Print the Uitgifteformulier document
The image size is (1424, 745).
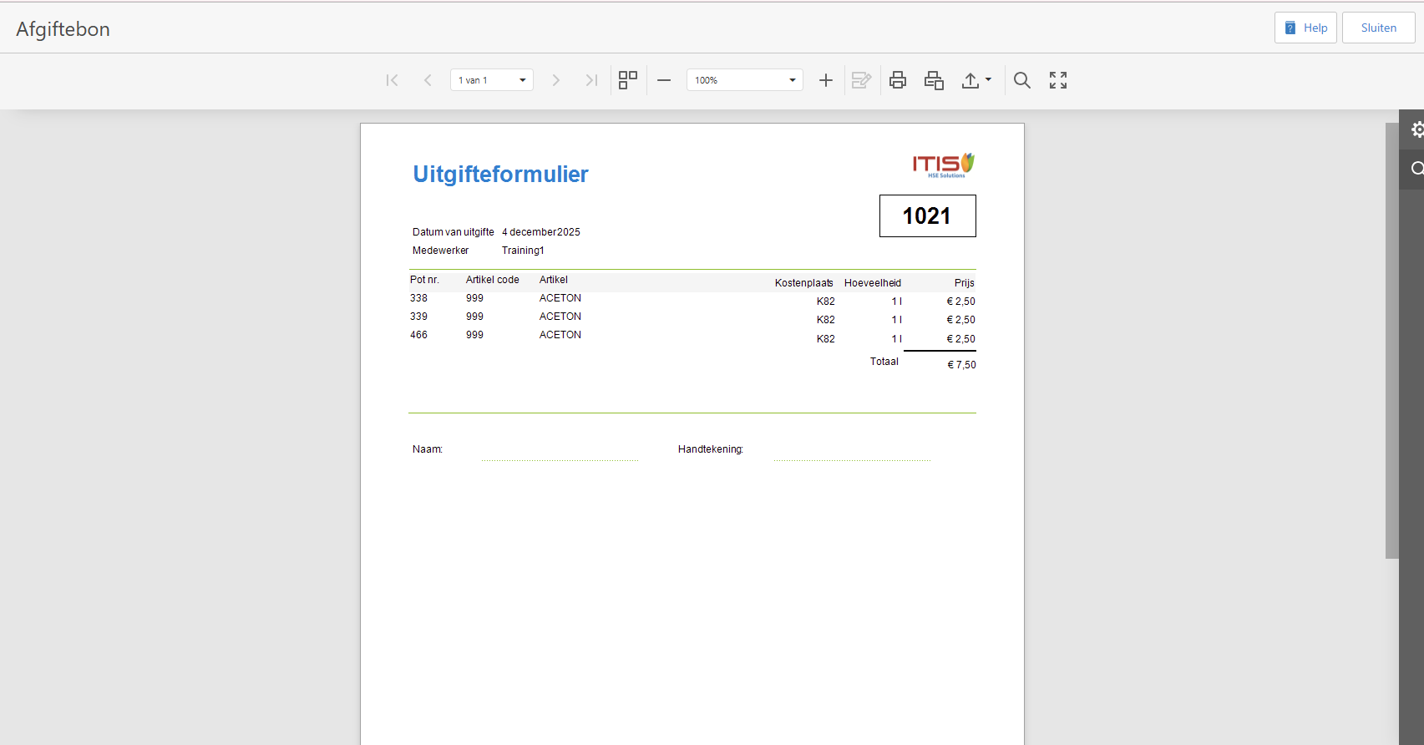click(x=898, y=80)
